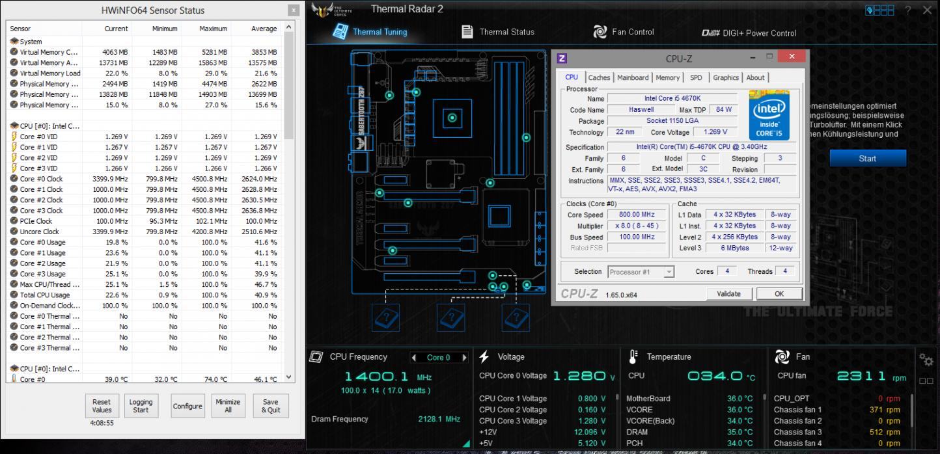Click the Virtual Memory Load row icon
The width and height of the screenshot is (940, 454).
pyautogui.click(x=13, y=73)
